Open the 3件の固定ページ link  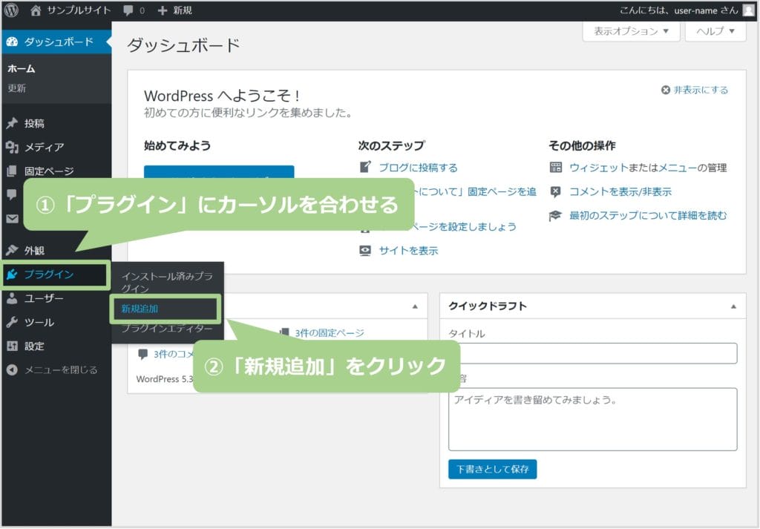point(329,333)
